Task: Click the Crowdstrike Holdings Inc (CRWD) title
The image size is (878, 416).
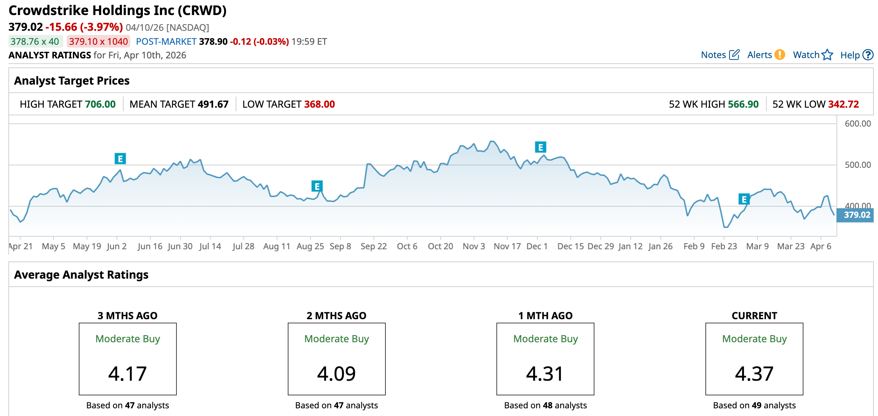Action: click(117, 10)
